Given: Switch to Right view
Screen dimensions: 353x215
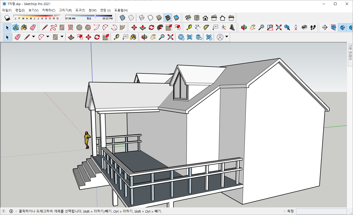Looking at the screenshot, I should click(x=214, y=18).
